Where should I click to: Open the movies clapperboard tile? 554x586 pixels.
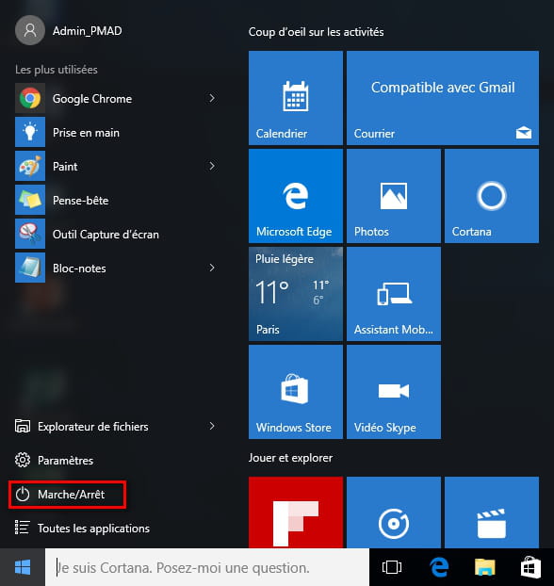coord(492,513)
